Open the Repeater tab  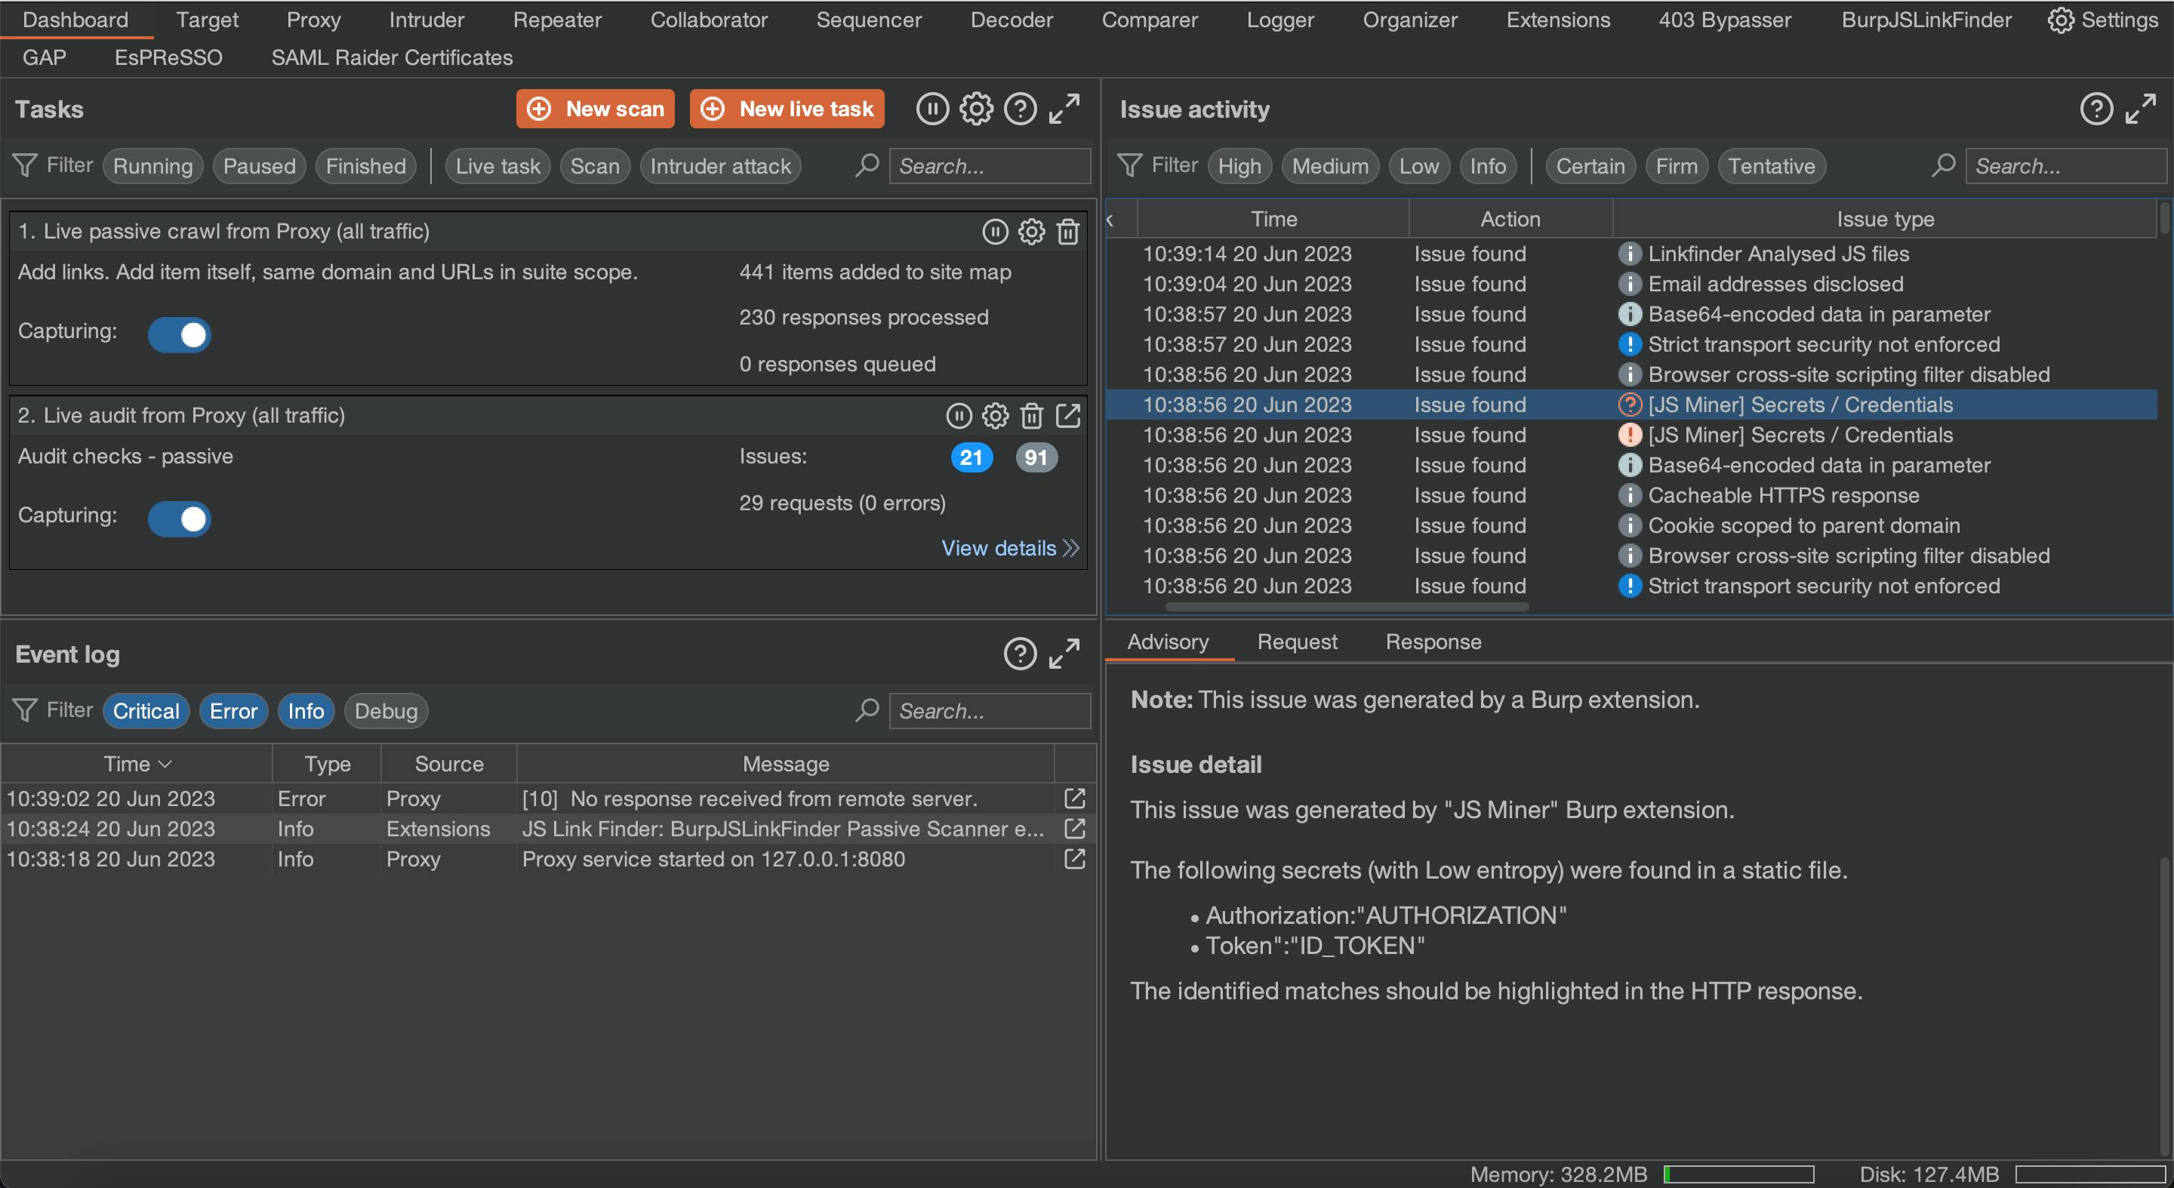pos(557,20)
